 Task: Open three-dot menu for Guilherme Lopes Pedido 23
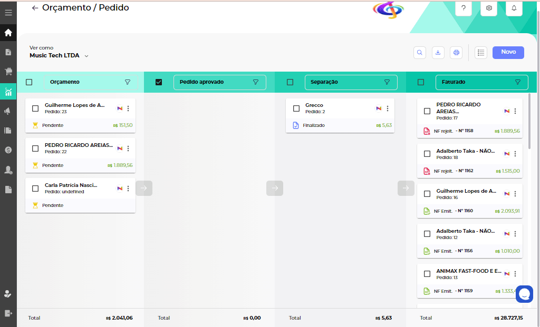pyautogui.click(x=128, y=108)
